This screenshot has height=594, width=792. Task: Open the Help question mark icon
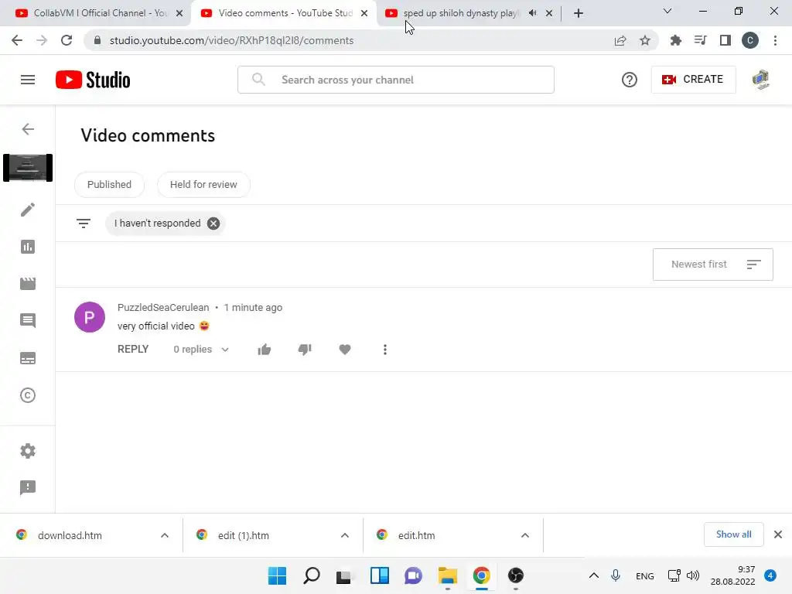click(x=630, y=80)
